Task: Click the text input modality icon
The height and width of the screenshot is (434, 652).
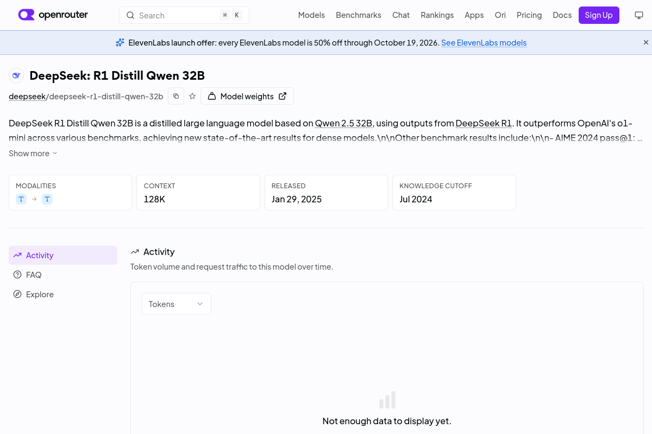Action: pos(21,199)
